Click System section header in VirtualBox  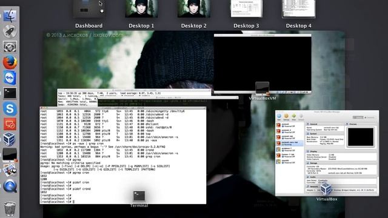coord(325,133)
